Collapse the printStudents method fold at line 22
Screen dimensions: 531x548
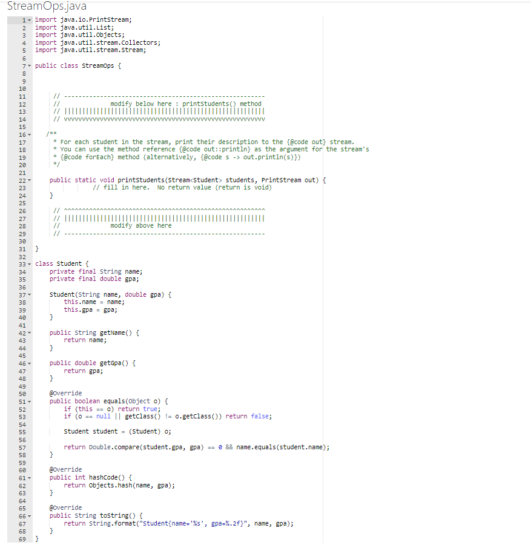click(x=29, y=180)
